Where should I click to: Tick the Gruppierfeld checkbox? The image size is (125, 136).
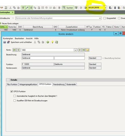[x=105, y=18]
